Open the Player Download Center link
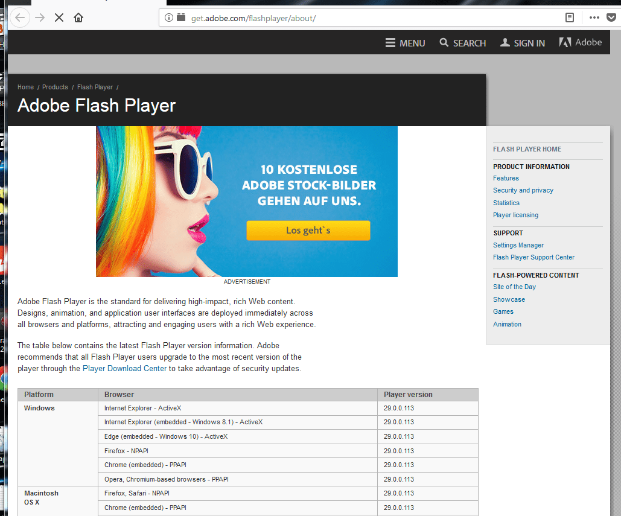The width and height of the screenshot is (621, 516). click(124, 368)
